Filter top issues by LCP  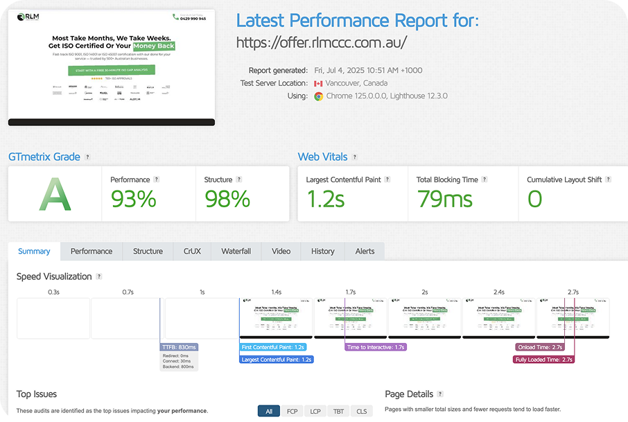point(315,411)
